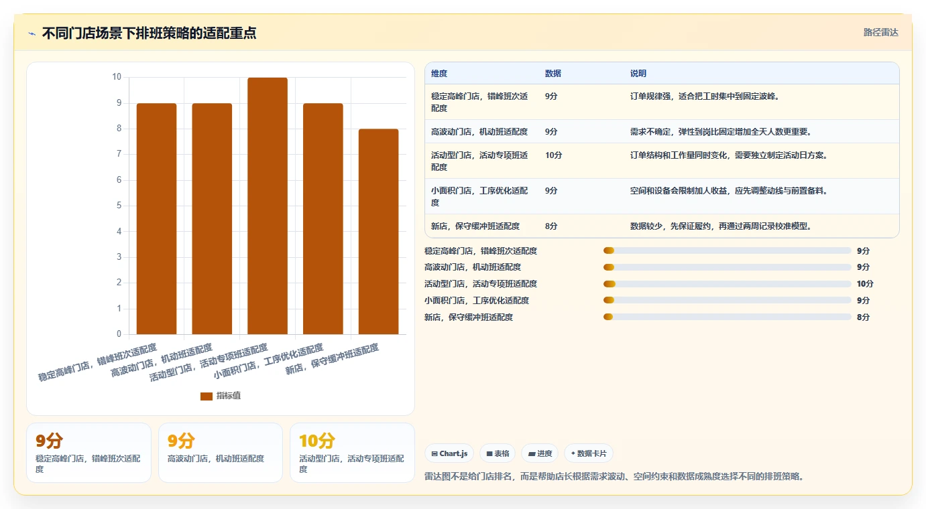Click the 10分 value beside progress bars
Screen dimensions: 926x509
(865, 284)
